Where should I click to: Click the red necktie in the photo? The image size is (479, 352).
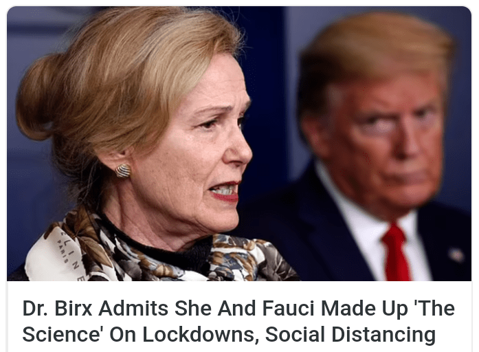coord(397,252)
